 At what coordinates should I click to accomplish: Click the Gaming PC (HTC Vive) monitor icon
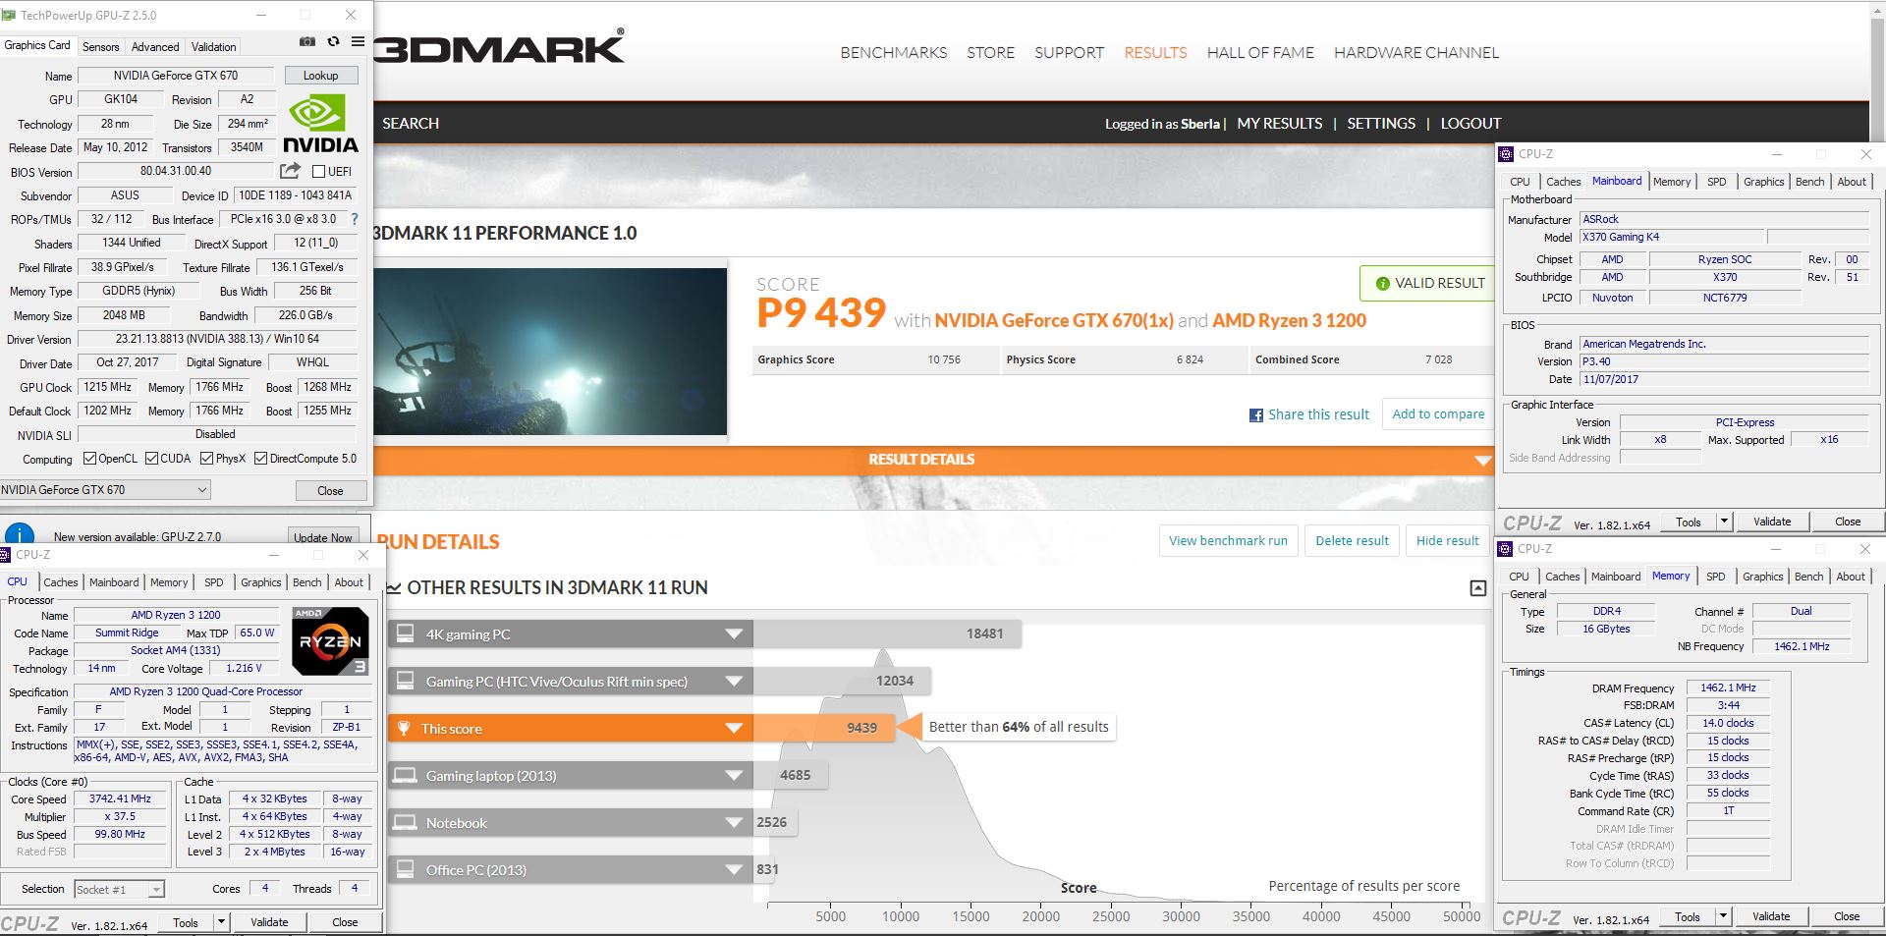pos(405,681)
